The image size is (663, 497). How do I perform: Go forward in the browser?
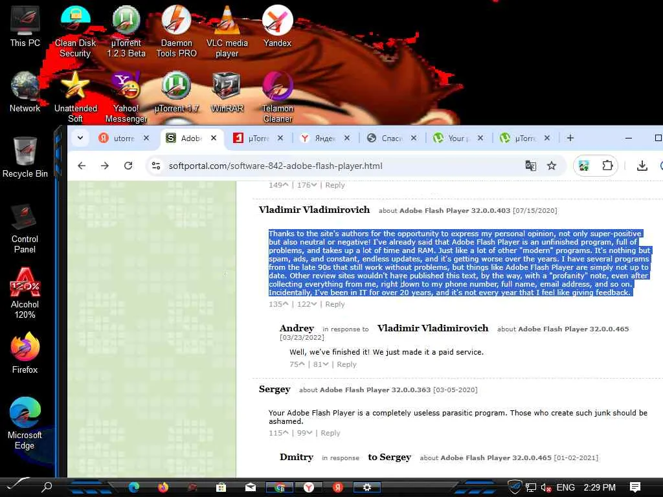click(x=105, y=166)
